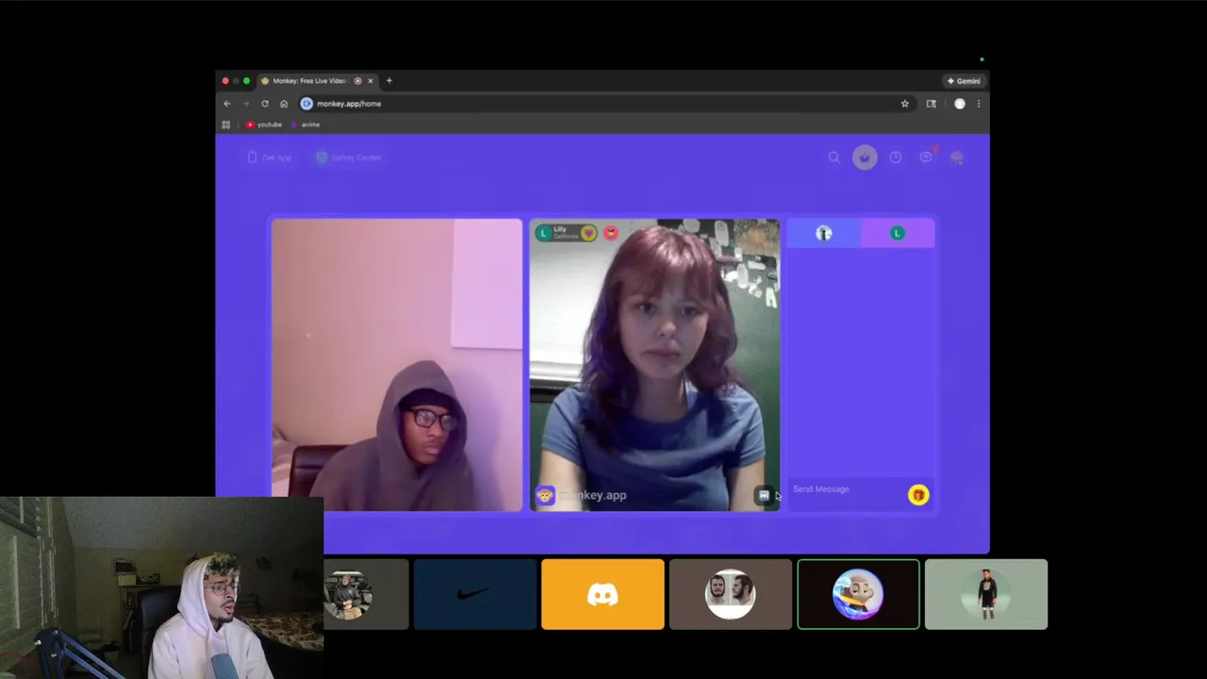Open the Safety Center link
Image resolution: width=1207 pixels, height=679 pixels.
point(348,157)
